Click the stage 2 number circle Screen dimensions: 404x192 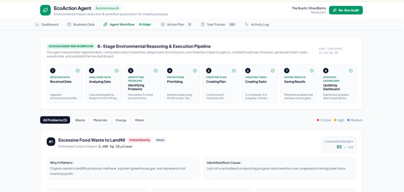pos(91,70)
